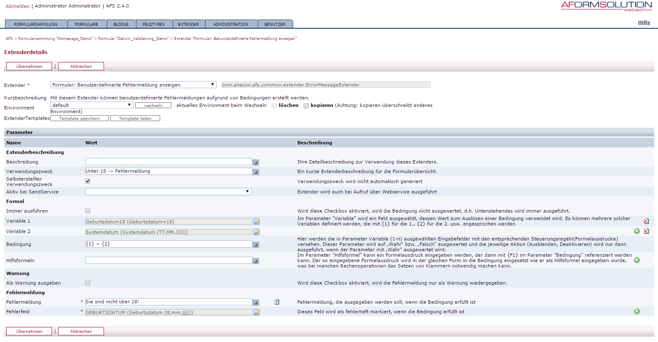Open the Aktiv bei SendService dropdown
This screenshot has height=342, width=658.
pyautogui.click(x=168, y=191)
